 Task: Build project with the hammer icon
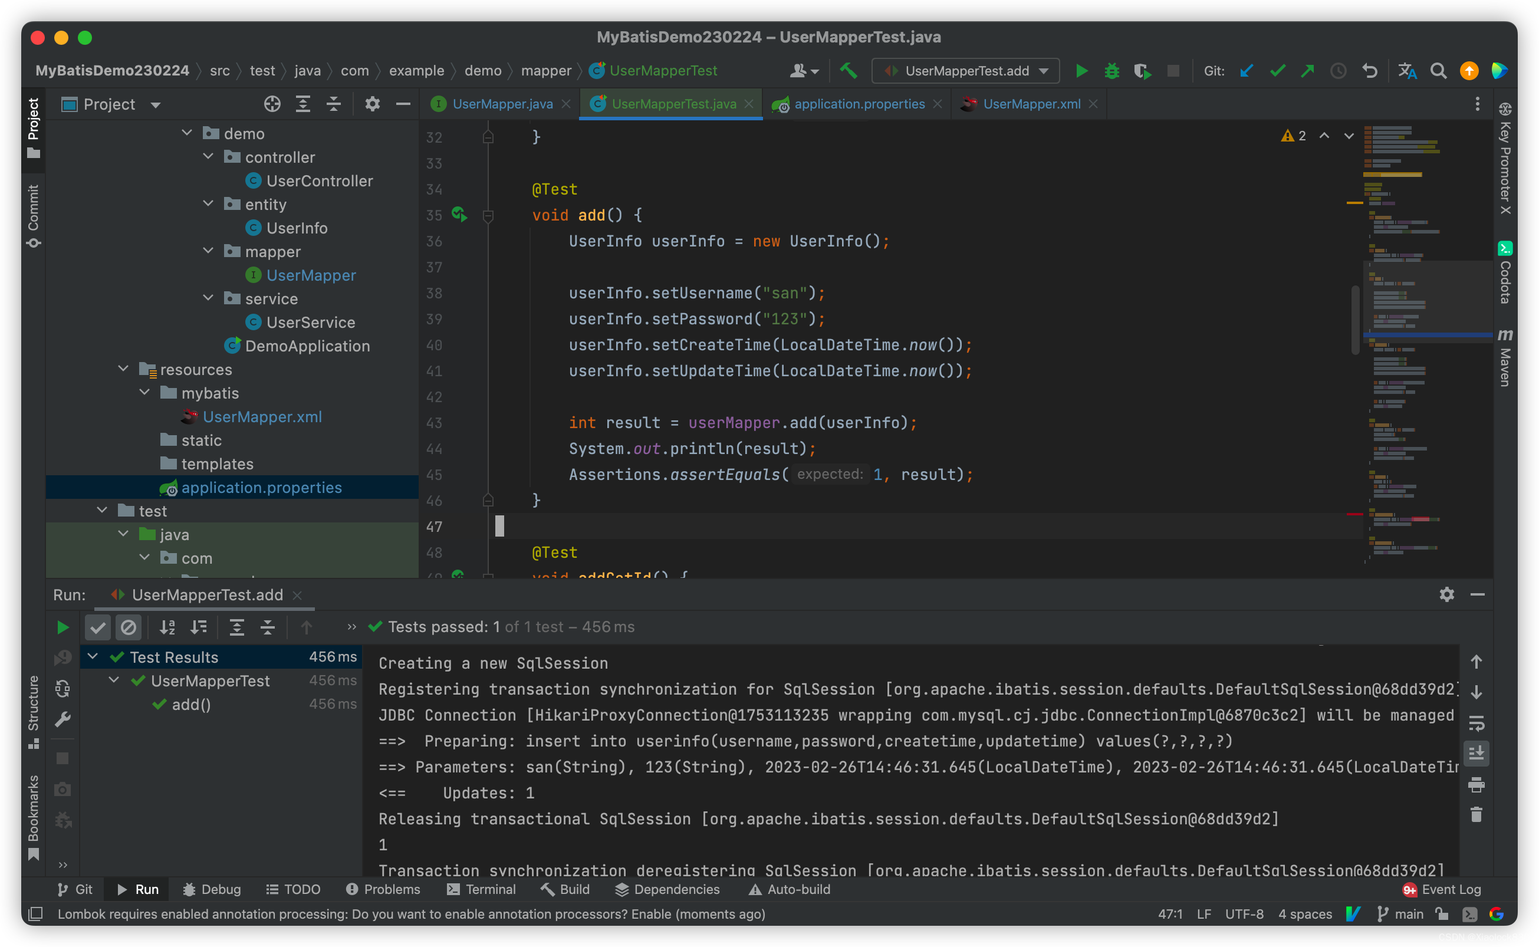849,71
